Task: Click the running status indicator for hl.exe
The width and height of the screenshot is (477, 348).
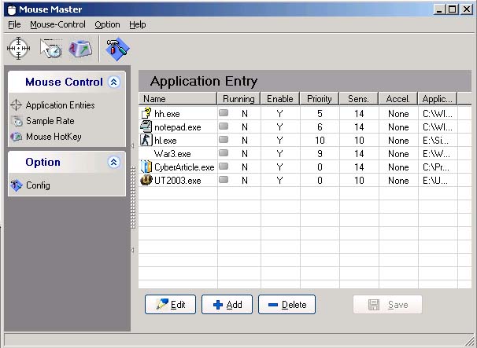Action: [224, 139]
